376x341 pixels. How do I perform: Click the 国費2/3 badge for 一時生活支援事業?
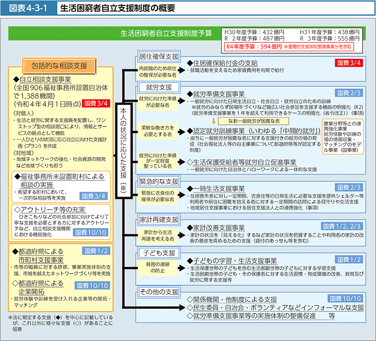pyautogui.click(x=349, y=187)
